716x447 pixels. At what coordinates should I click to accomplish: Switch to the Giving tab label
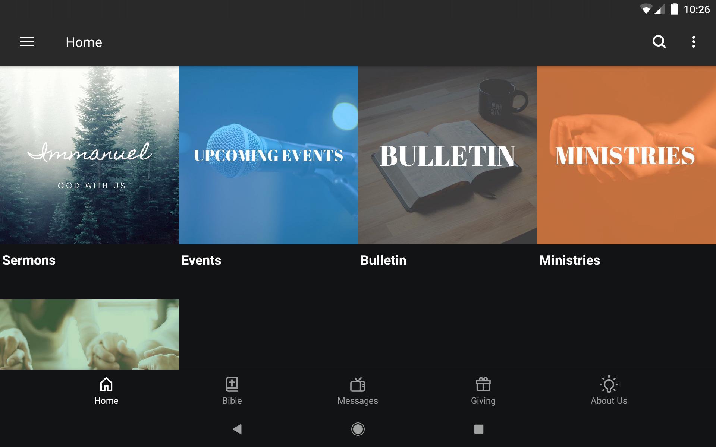(x=483, y=401)
